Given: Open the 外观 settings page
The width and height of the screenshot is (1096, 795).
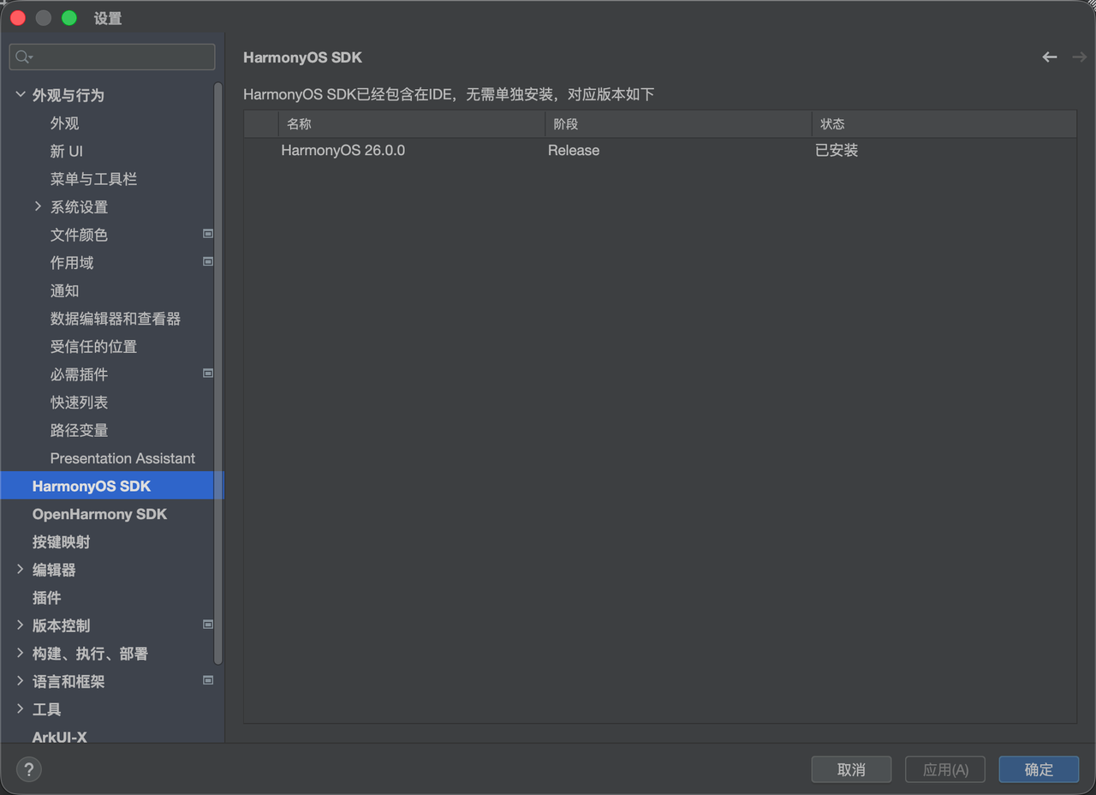Looking at the screenshot, I should point(65,123).
